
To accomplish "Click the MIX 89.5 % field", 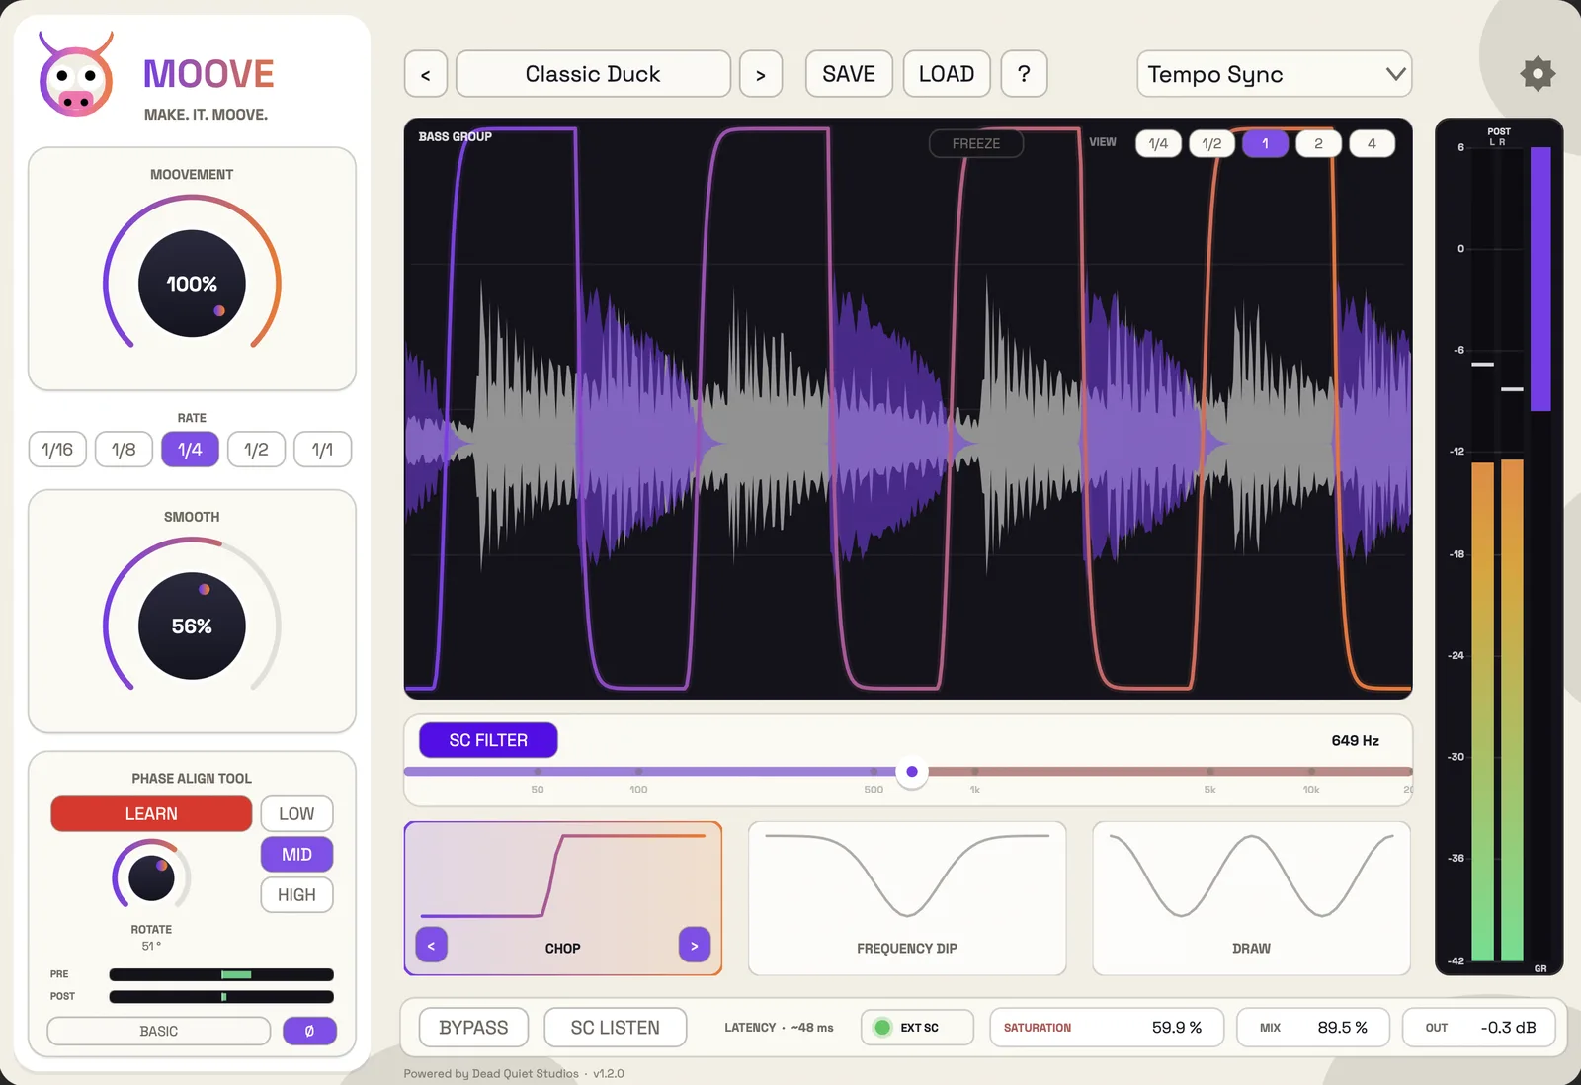I will pyautogui.click(x=1313, y=1028).
